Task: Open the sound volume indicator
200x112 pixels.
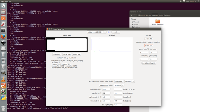Action: [187, 1]
